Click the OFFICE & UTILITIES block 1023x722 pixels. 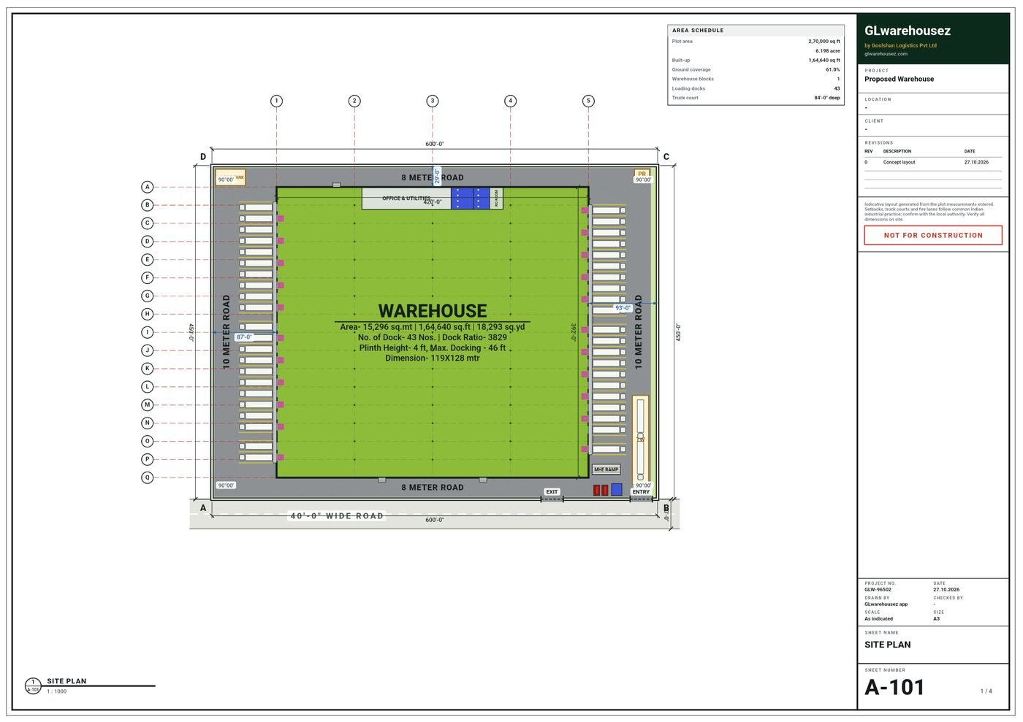(x=406, y=199)
